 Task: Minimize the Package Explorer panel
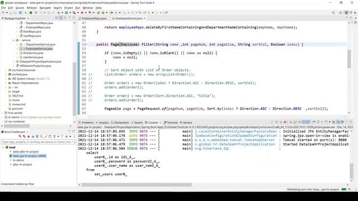coord(69,18)
